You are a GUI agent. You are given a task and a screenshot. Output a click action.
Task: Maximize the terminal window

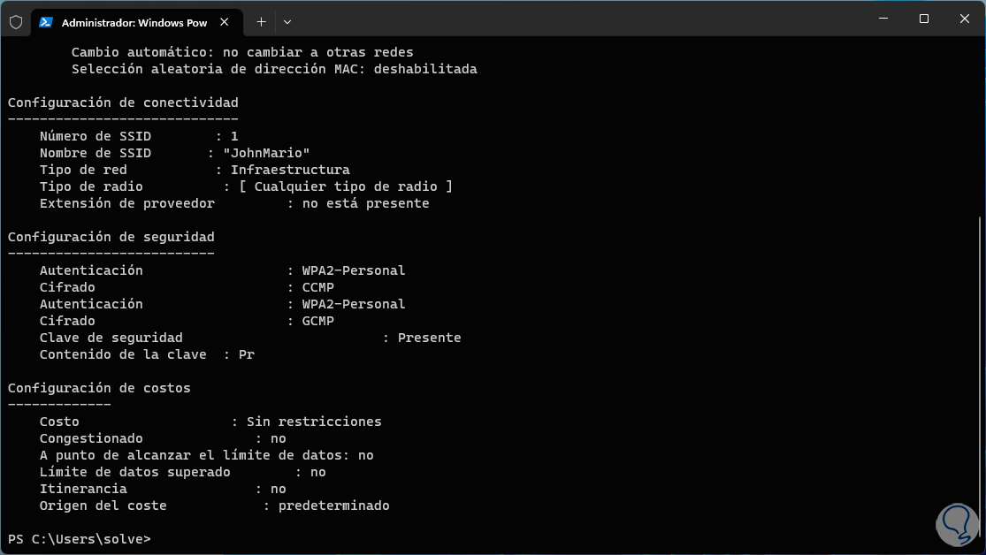(x=923, y=19)
